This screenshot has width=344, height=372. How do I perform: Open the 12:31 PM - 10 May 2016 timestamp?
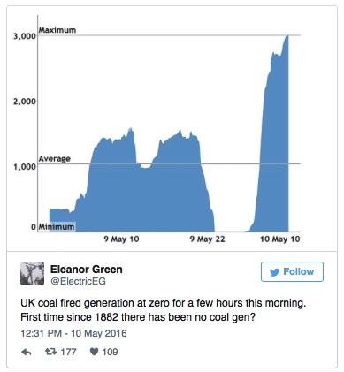coord(73,333)
